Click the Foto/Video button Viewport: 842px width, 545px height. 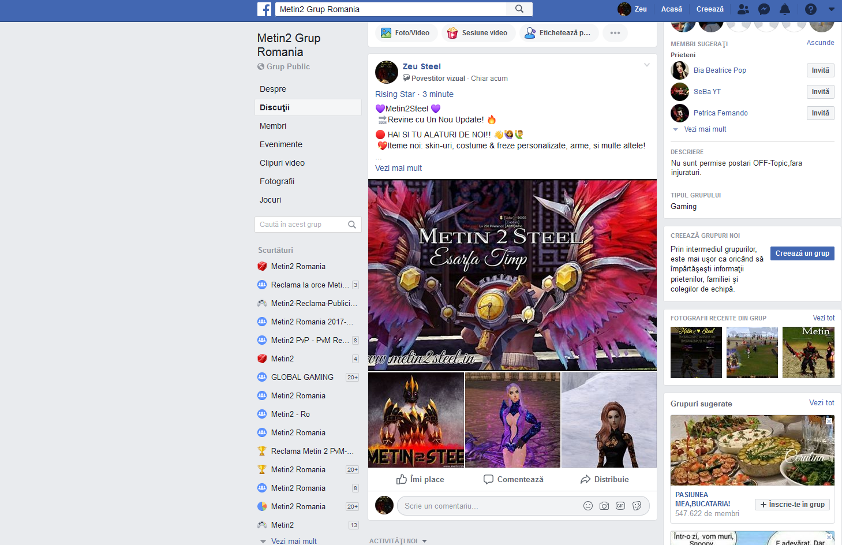[406, 33]
